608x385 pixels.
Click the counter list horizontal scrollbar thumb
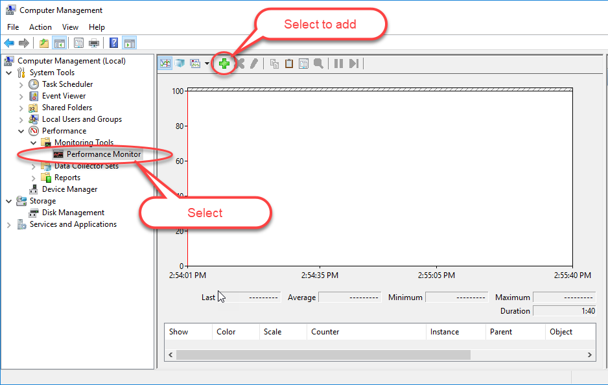[323, 355]
